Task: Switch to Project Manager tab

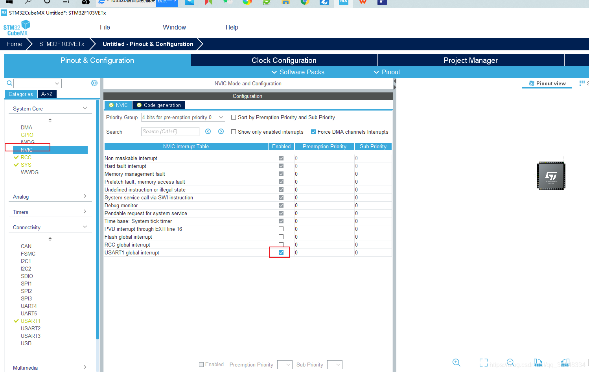Action: (471, 60)
